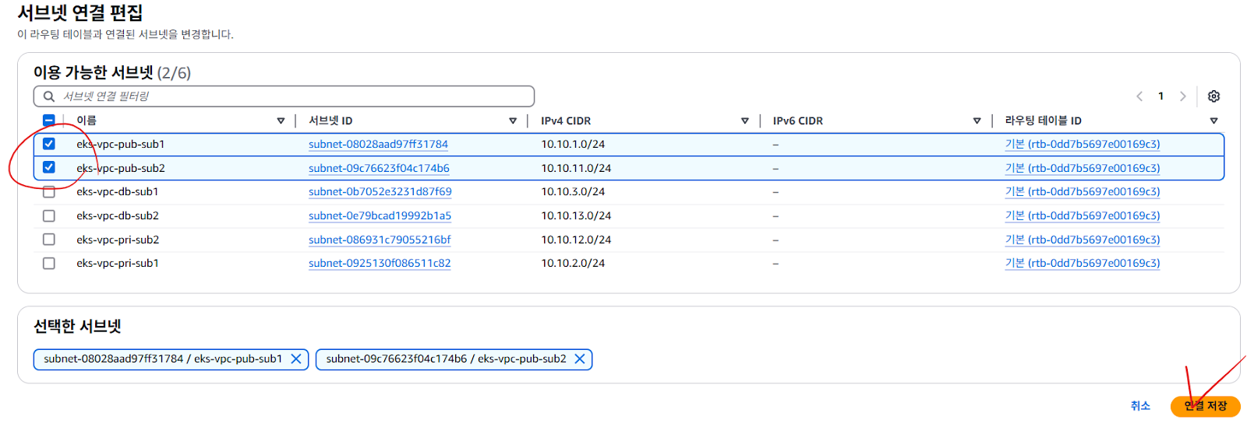Image resolution: width=1247 pixels, height=427 pixels.
Task: Click the eks-vpc-pri-sub1 name cell
Action: point(118,263)
